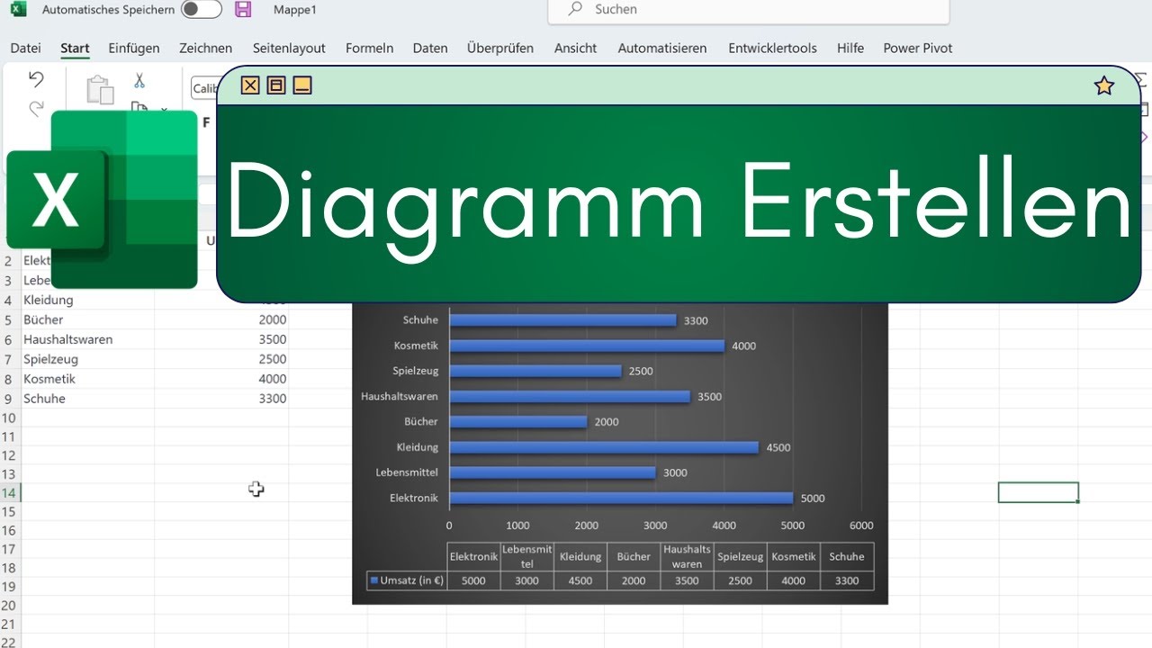Open the Hilfe ribbon tab
The height and width of the screenshot is (648, 1152).
tap(850, 49)
